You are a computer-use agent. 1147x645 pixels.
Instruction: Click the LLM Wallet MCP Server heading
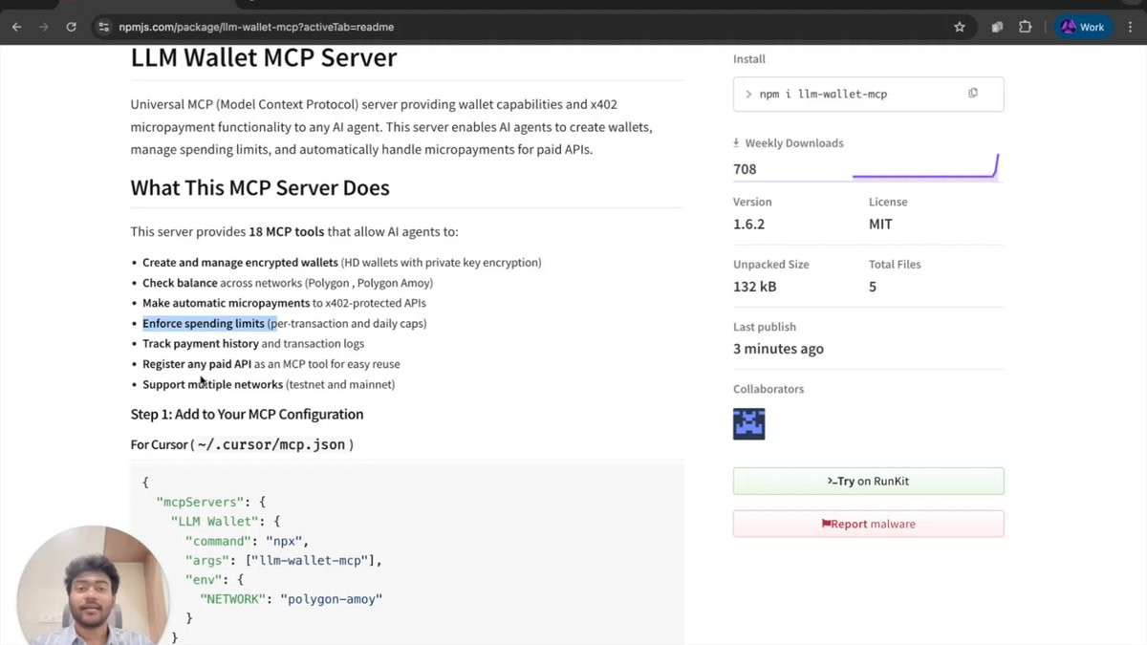264,57
